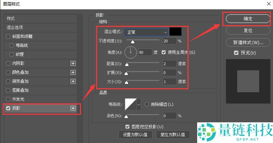Toggle the 使用全局光 checkbox
This screenshot has height=143, width=273.
pyautogui.click(x=164, y=52)
